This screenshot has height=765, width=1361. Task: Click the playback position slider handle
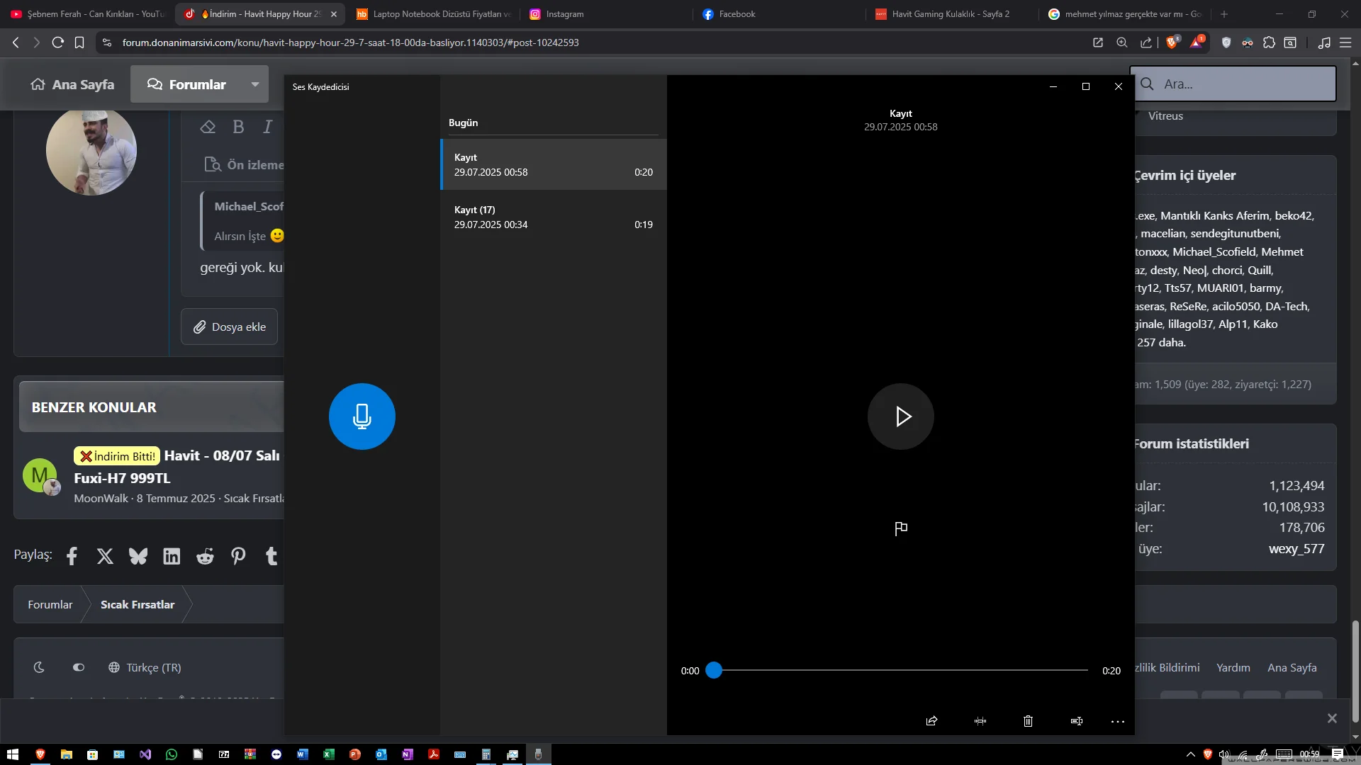coord(714,670)
